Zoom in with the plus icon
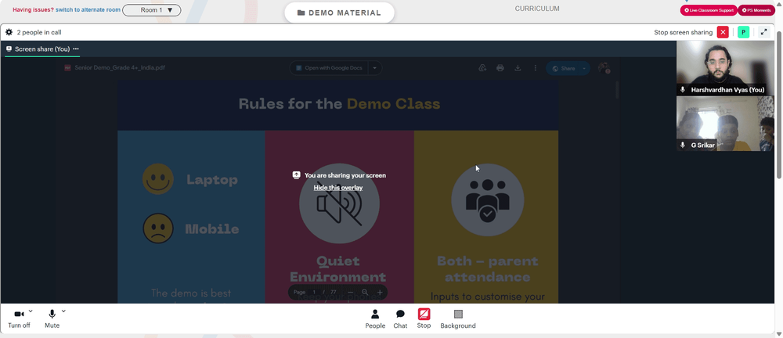Viewport: 783px width, 338px height. (380, 293)
